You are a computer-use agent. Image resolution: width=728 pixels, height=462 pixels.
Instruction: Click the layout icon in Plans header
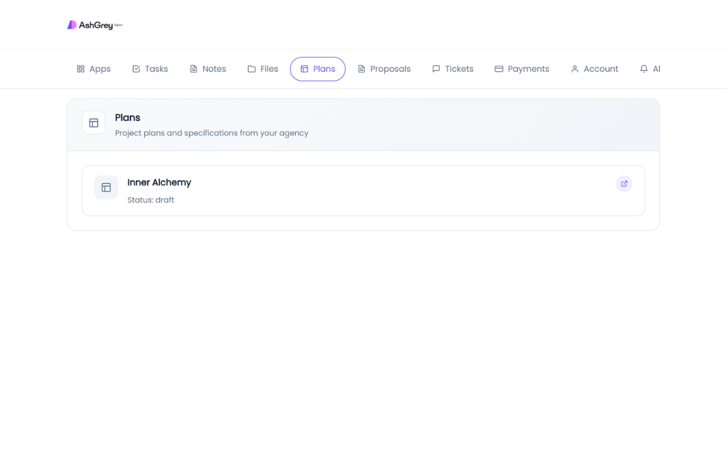point(94,123)
